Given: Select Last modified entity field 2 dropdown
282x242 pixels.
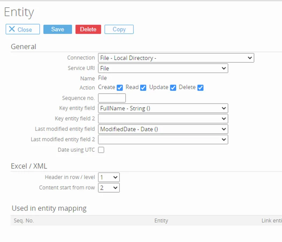Looking at the screenshot, I should click(163, 140).
